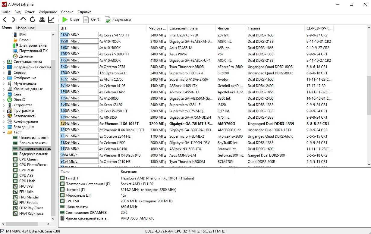Collapse the Тест tree section

click(x=4, y=132)
